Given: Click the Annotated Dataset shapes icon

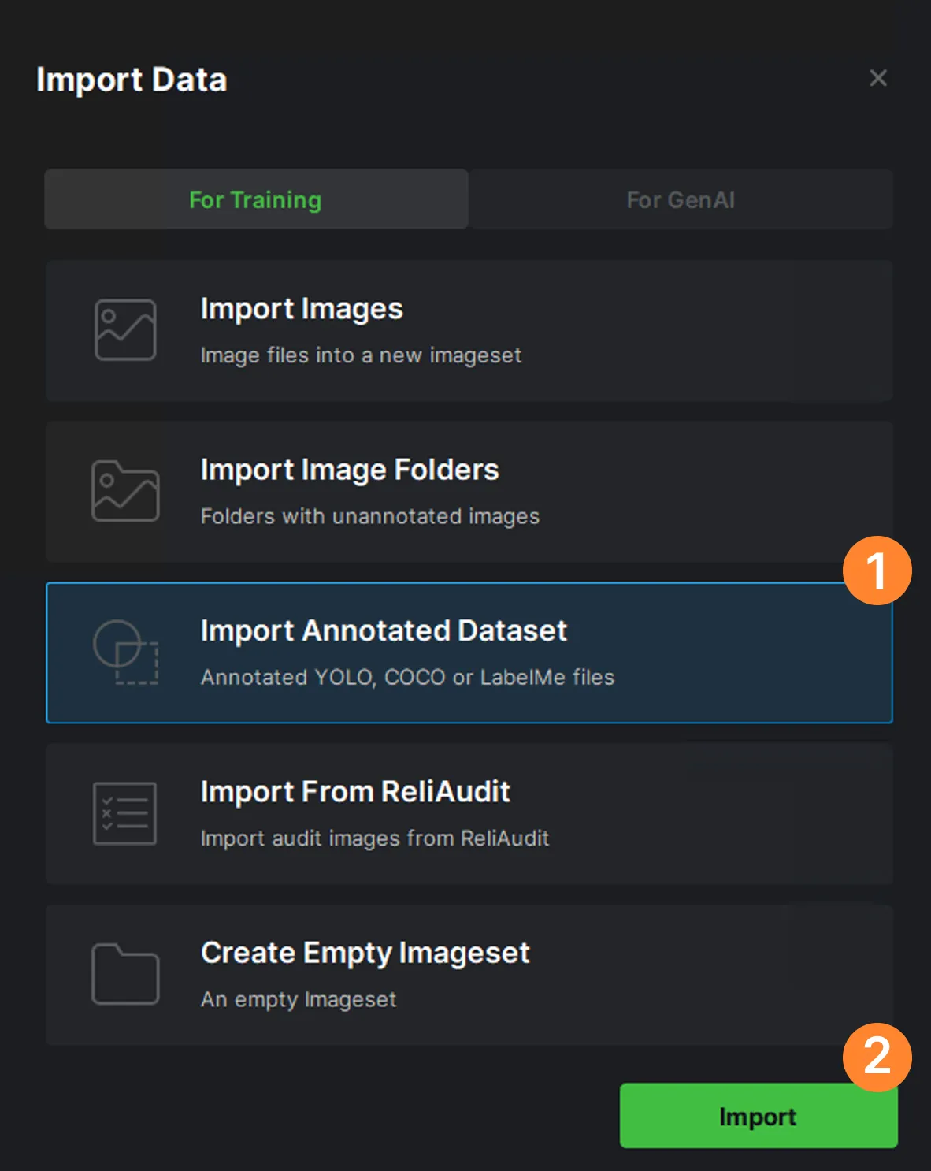Looking at the screenshot, I should [x=126, y=652].
